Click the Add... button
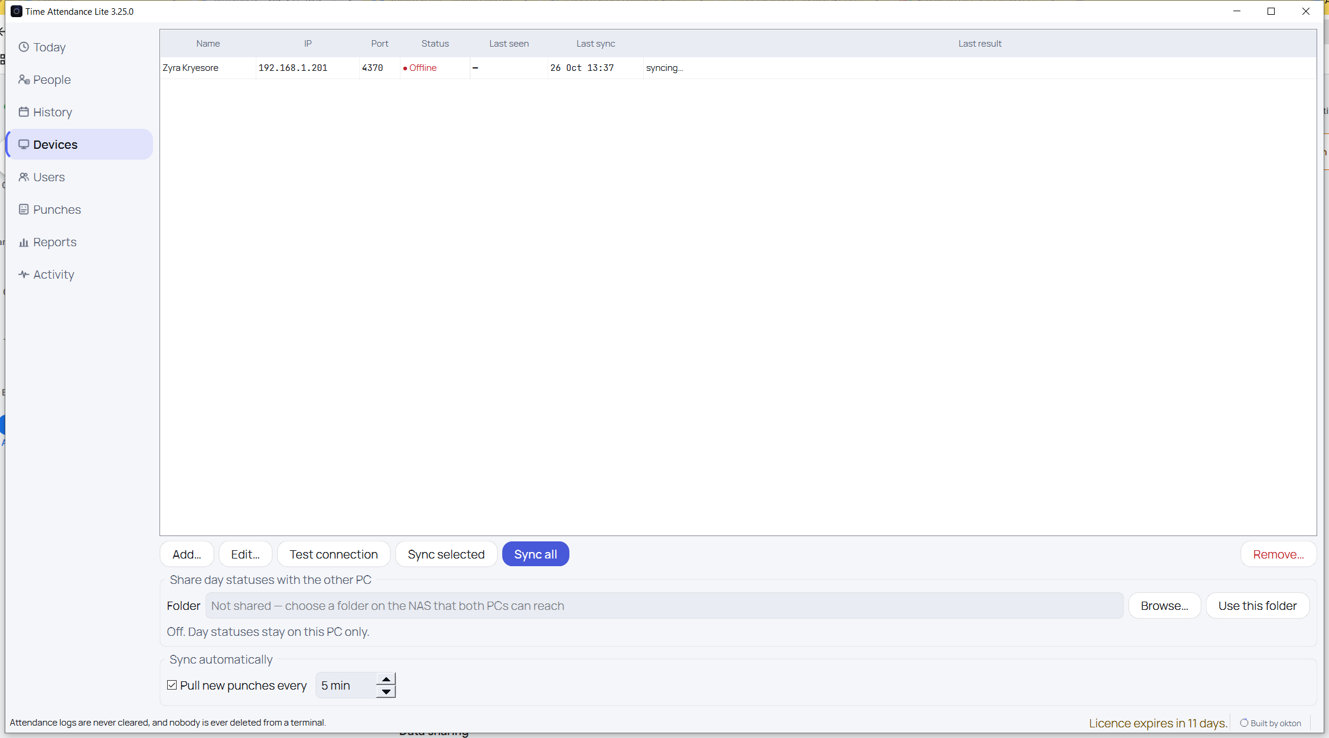Screen dimensions: 1329x738 point(187,554)
